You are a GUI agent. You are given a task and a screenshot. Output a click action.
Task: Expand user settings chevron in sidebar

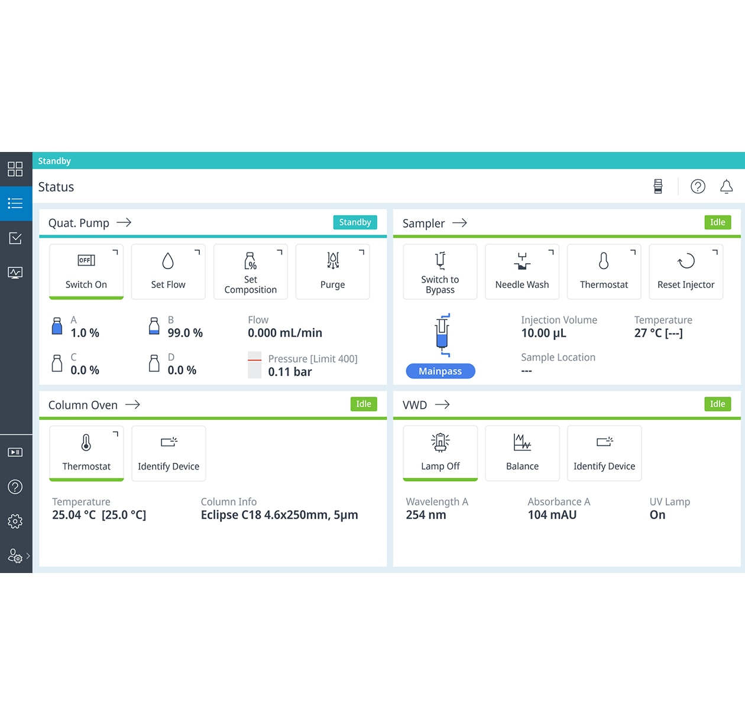(28, 556)
